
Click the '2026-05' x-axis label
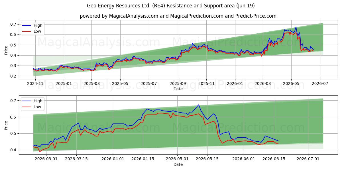point(291,84)
